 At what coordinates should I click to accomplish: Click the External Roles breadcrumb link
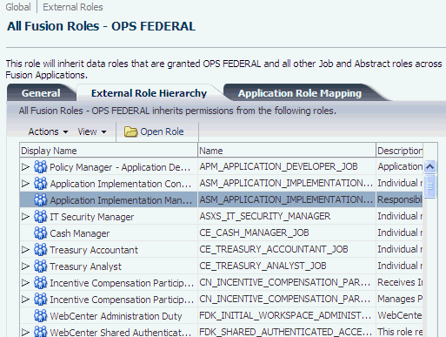73,7
